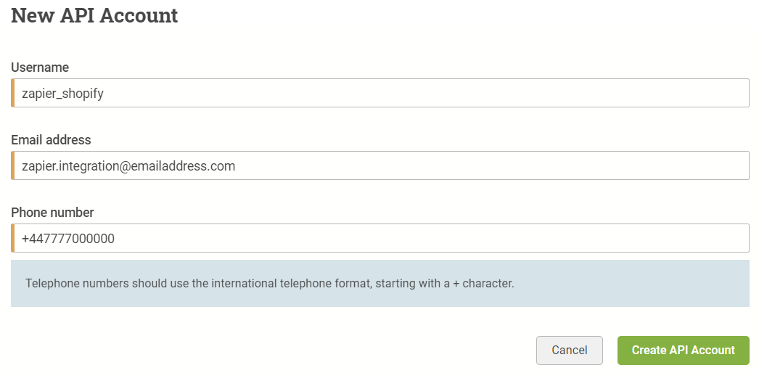
Task: Cancel the new API account form
Action: 569,351
